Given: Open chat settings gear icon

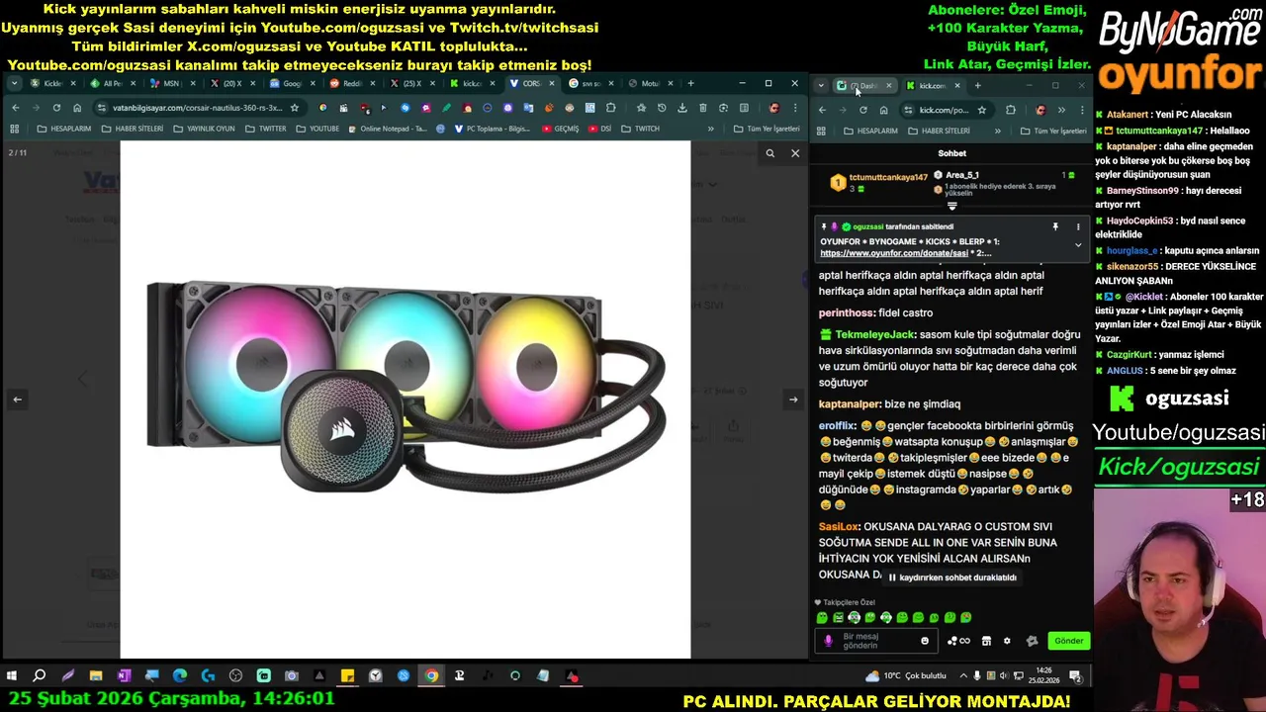Looking at the screenshot, I should [x=1007, y=641].
